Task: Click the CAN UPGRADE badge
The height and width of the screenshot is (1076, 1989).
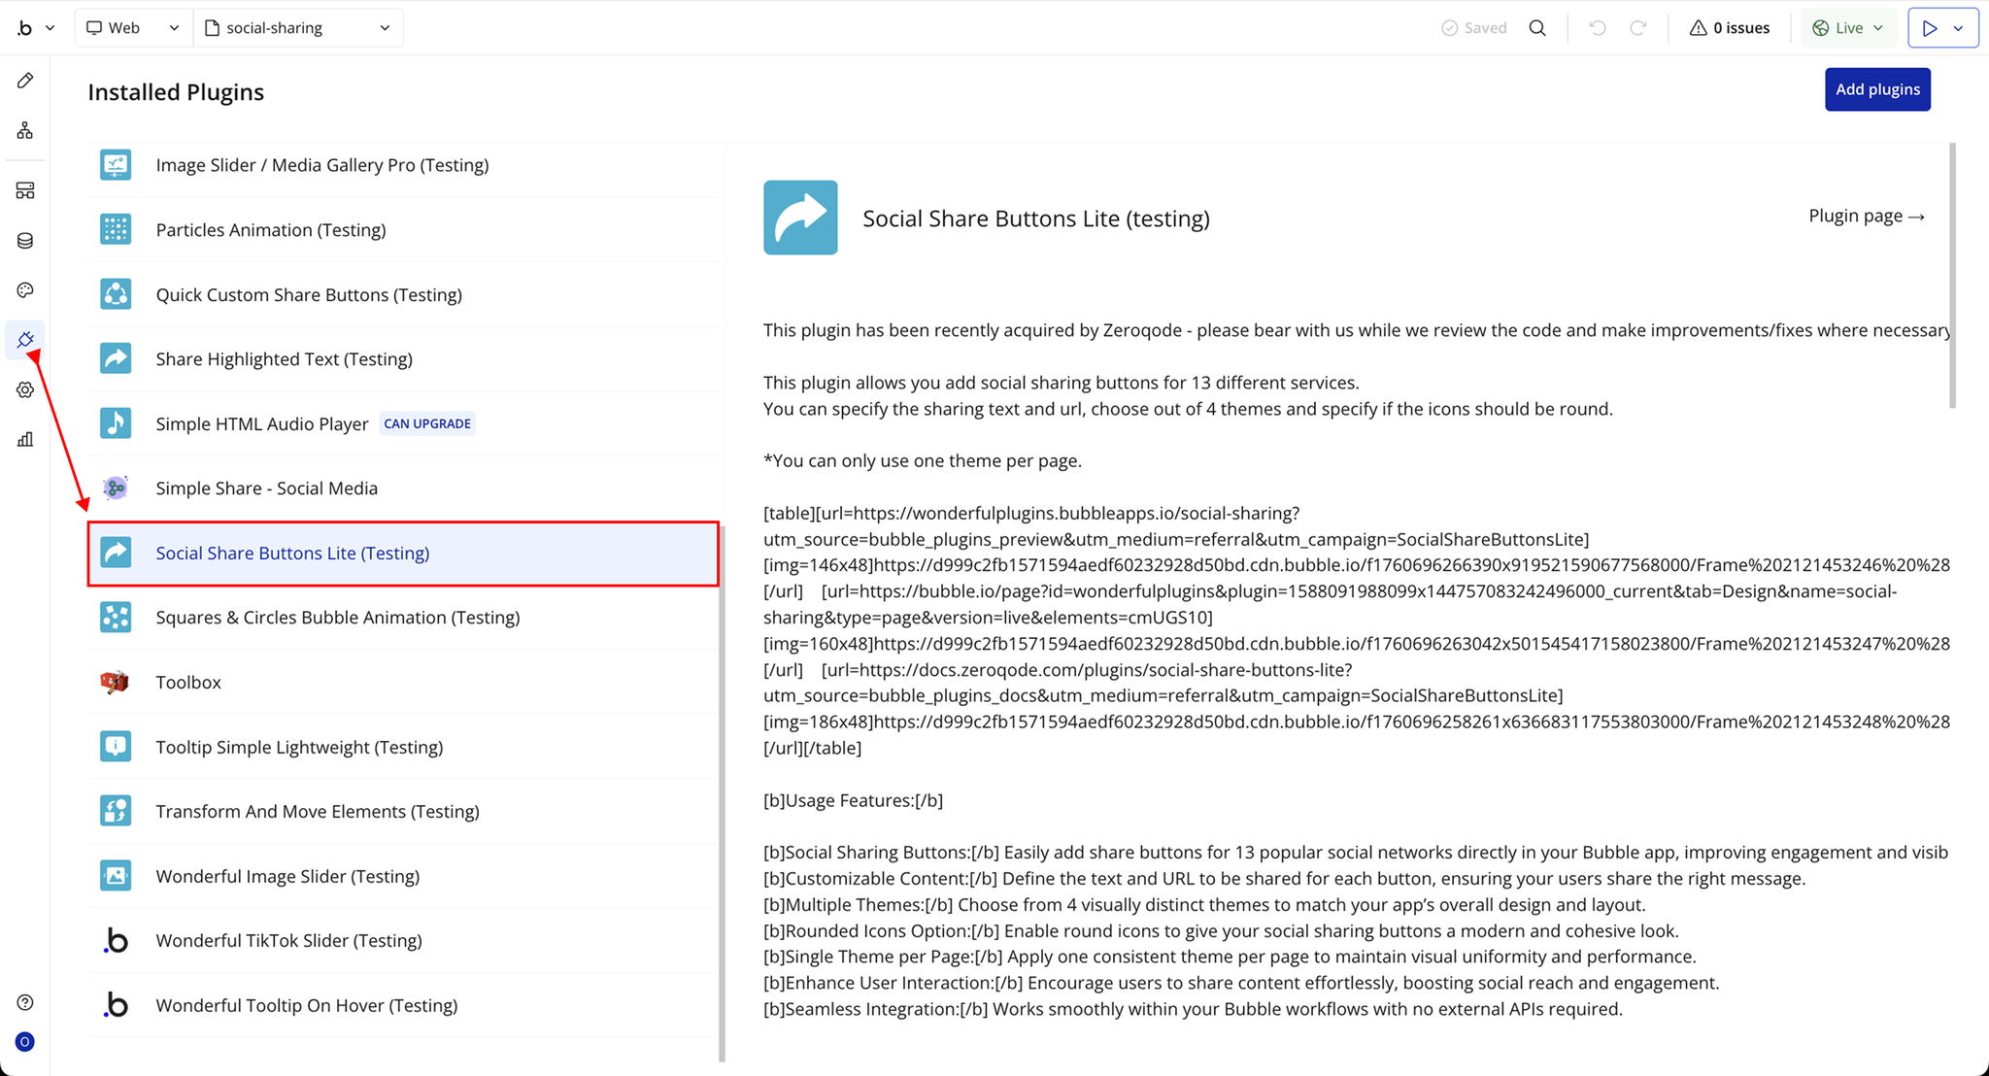Action: pos(427,424)
